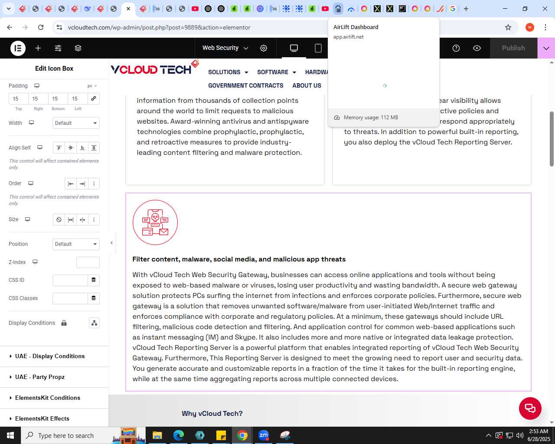Viewport: 555px width, 444px height.
Task: Open a new browser tab
Action: click(x=466, y=9)
